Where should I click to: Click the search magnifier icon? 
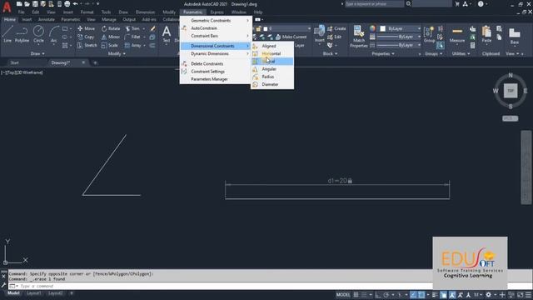408,4
